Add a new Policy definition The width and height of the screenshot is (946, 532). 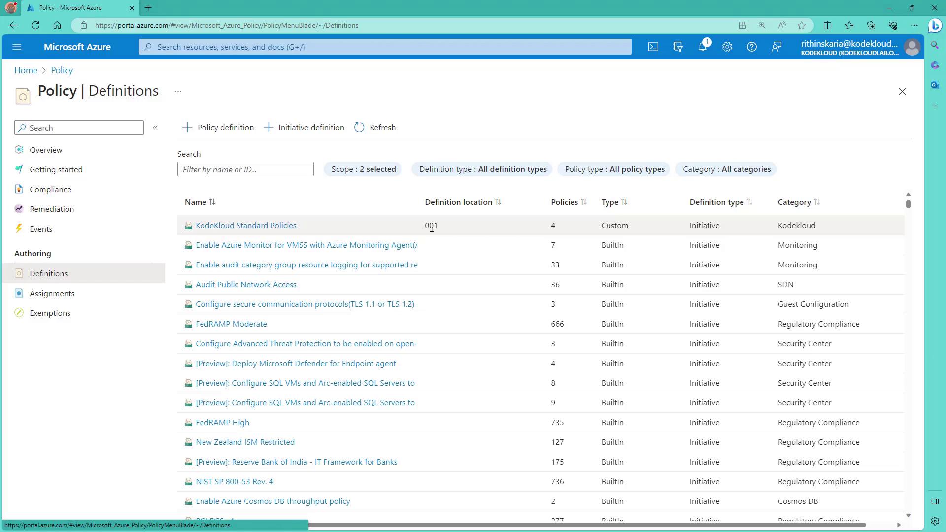click(x=218, y=128)
